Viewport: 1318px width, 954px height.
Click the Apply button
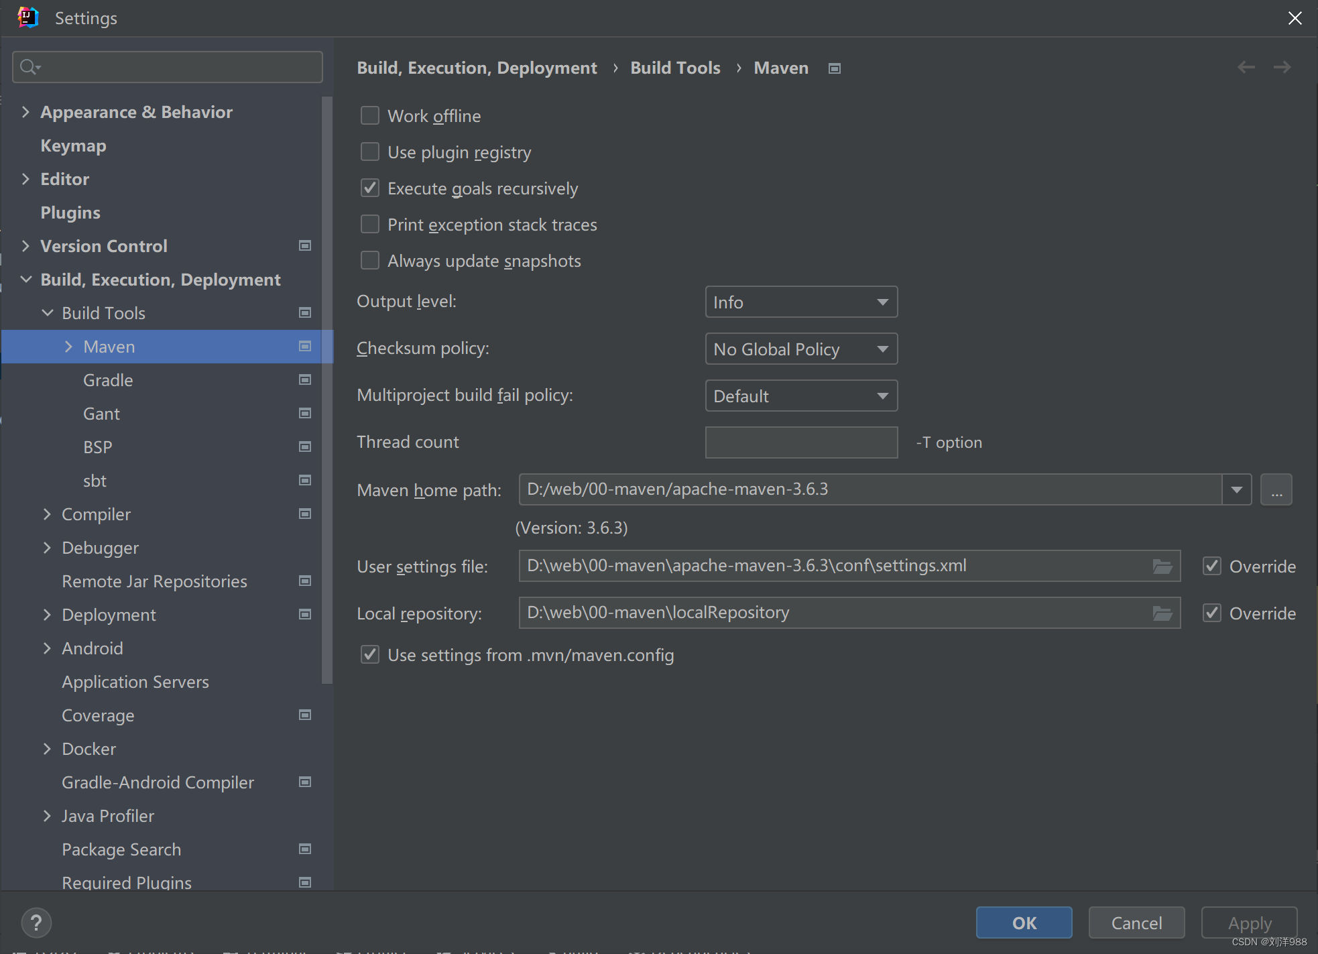click(1250, 923)
